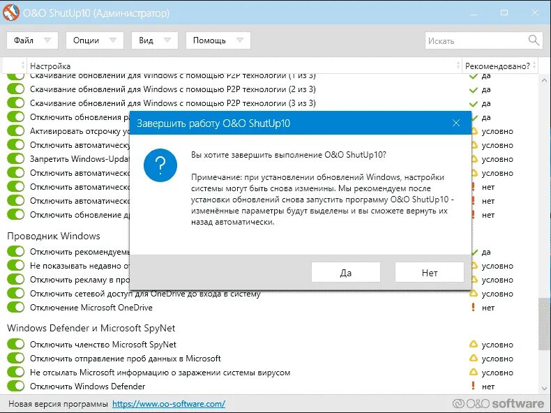Viewport: 551px width, 413px height.
Task: Toggle switch for Отключить членство Microsoft SpyNet
Action: tap(15, 344)
